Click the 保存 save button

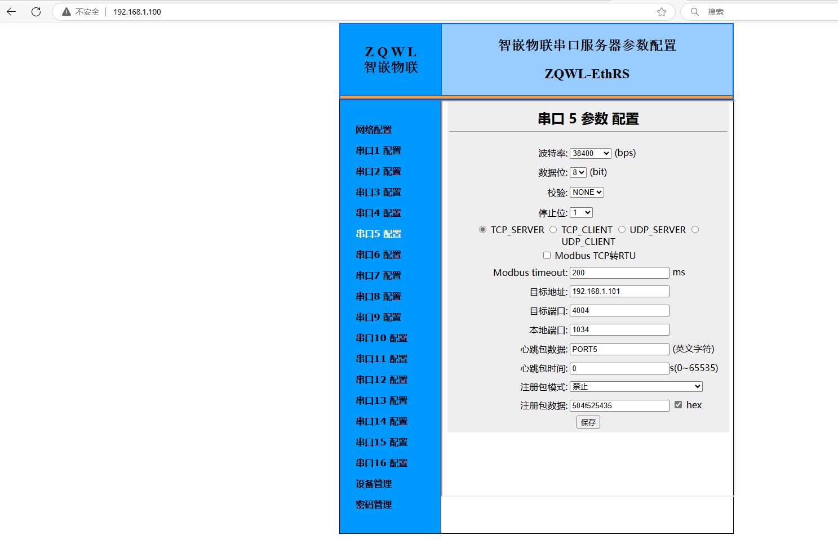coord(588,422)
